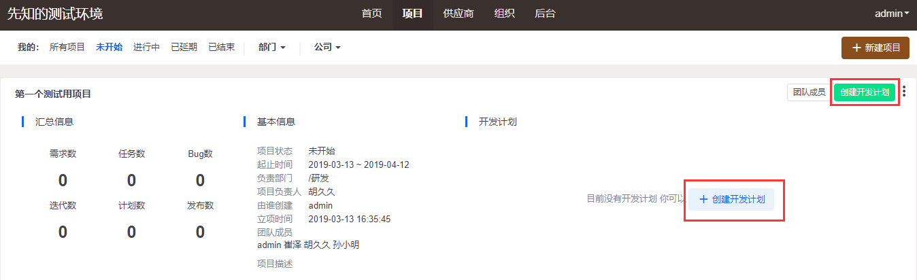The width and height of the screenshot is (917, 280).
Task: Open the admin user menu
Action: [x=892, y=14]
